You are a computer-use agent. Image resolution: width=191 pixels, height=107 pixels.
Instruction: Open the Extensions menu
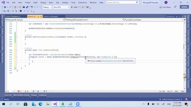pyautogui.click(x=83, y=2)
